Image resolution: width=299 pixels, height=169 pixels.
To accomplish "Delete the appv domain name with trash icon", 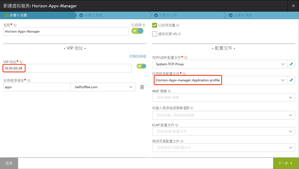I will pos(142,87).
